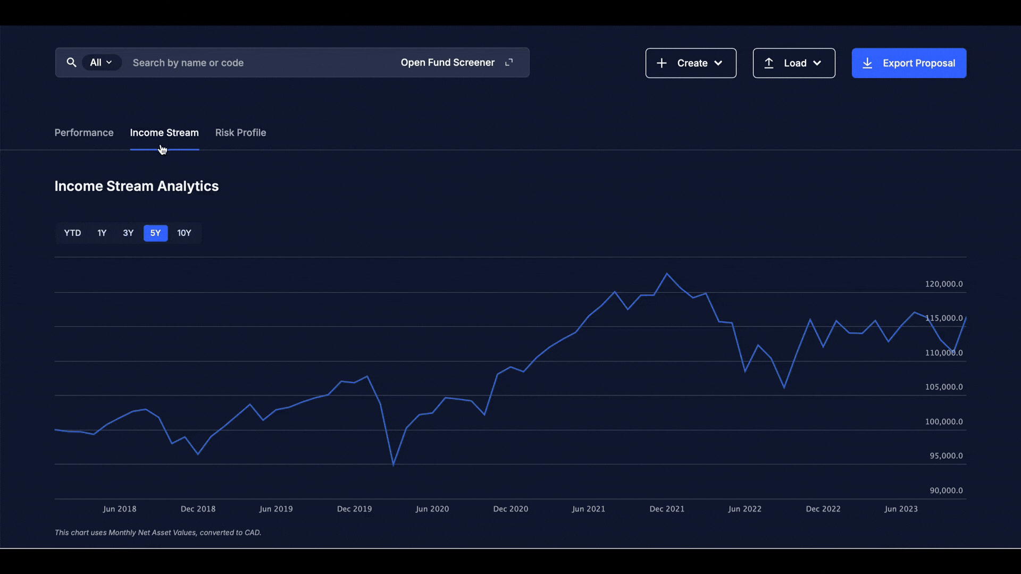1021x574 pixels.
Task: Click the plus icon on Create button
Action: click(x=662, y=63)
